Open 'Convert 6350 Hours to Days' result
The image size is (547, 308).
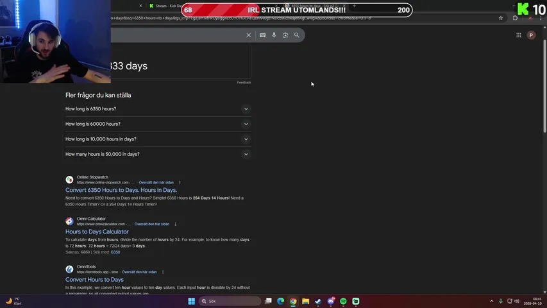(x=121, y=190)
